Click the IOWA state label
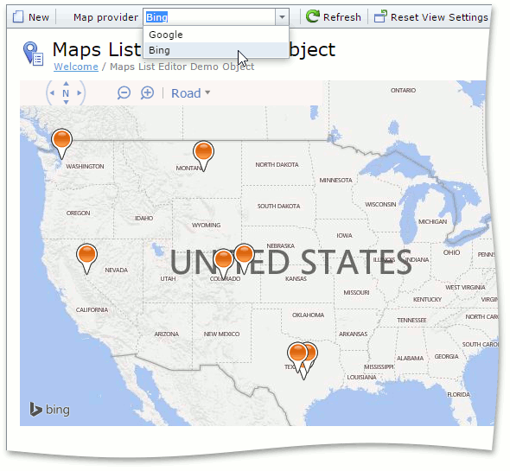The image size is (510, 471). [344, 235]
